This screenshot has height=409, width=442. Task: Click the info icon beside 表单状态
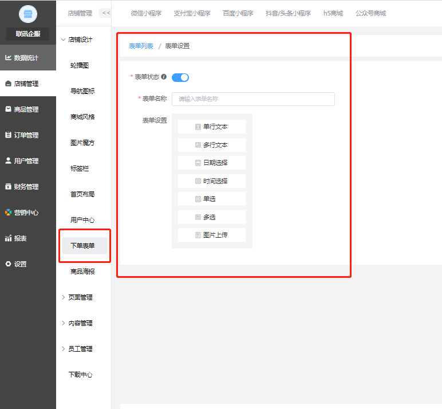pos(164,77)
